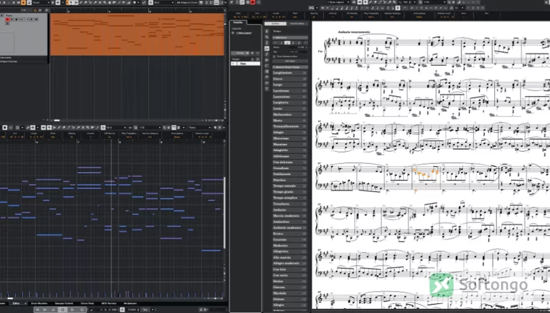Select the Zoom tool in project toolbar
Image resolution: width=550 pixels, height=313 pixels.
click(x=104, y=3)
